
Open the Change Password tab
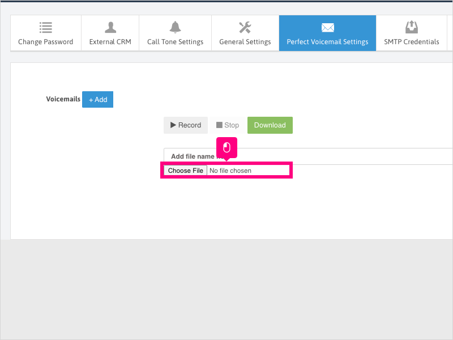click(x=46, y=33)
